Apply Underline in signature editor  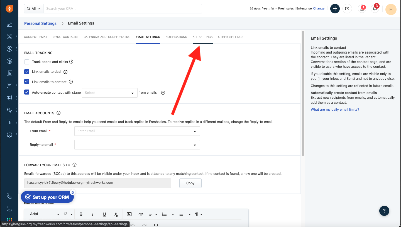[104, 214]
